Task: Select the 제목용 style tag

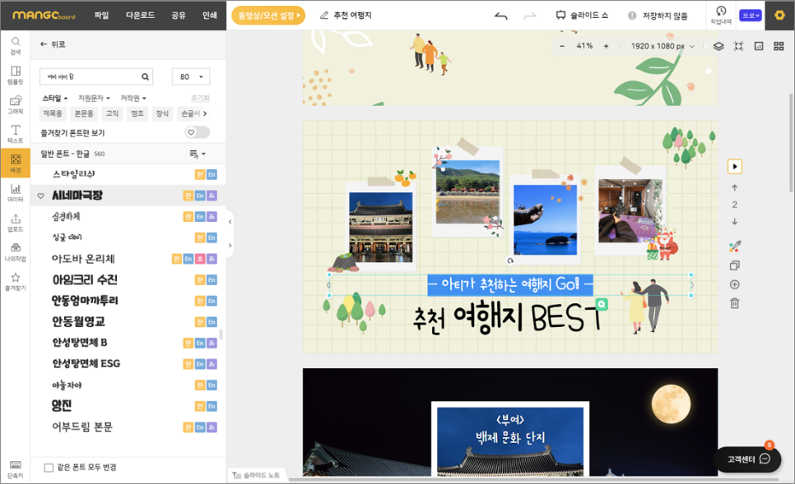Action: pyautogui.click(x=53, y=113)
